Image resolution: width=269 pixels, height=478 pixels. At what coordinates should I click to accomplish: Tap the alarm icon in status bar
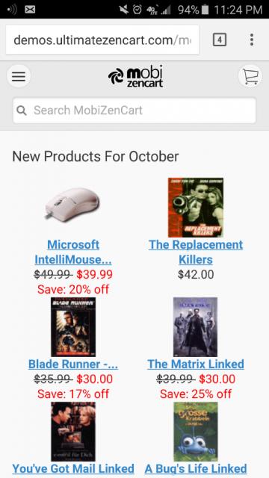(x=137, y=10)
